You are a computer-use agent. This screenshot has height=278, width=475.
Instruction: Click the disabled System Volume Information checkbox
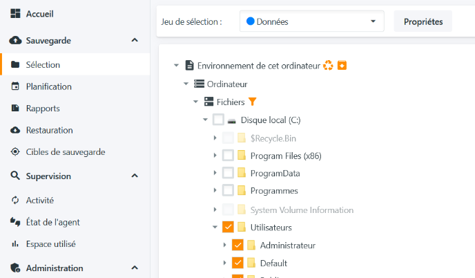[x=228, y=210]
